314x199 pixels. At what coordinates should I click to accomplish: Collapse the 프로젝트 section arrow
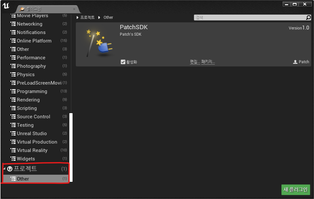[5, 169]
